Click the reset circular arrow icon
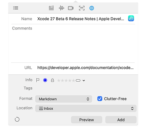Image resolution: width=146 pixels, height=127 pixels. click(17, 119)
